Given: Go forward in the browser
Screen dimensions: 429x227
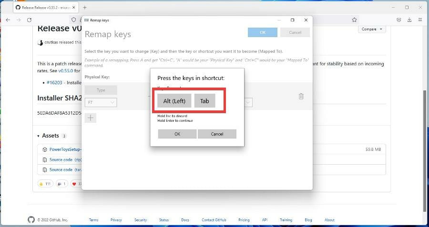Looking at the screenshot, I should 18,20.
